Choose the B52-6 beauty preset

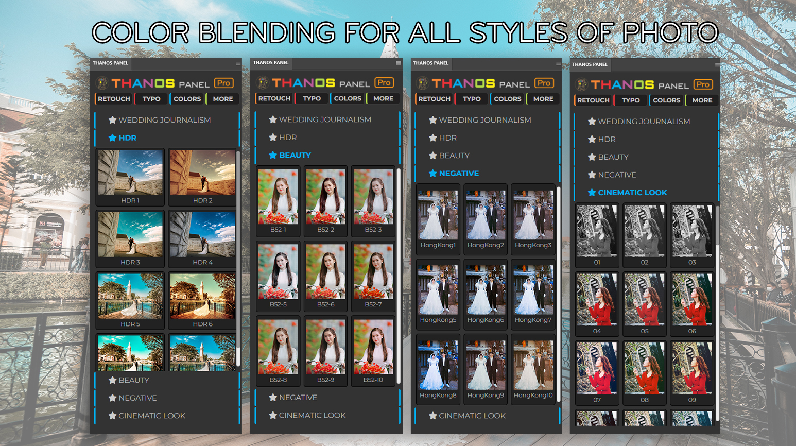(x=326, y=276)
